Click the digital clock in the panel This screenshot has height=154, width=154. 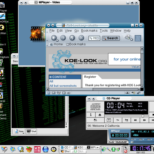click(x=141, y=148)
